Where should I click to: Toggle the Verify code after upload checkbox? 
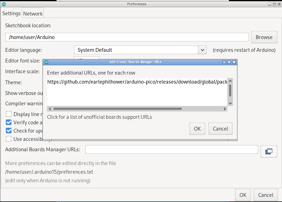tap(9, 122)
